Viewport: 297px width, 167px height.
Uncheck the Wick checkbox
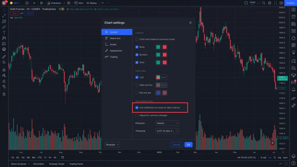[137, 62]
